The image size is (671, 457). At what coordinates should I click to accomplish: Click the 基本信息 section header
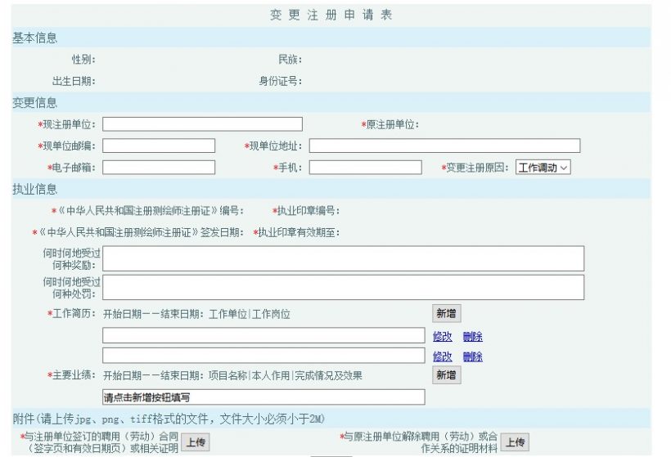click(x=34, y=38)
